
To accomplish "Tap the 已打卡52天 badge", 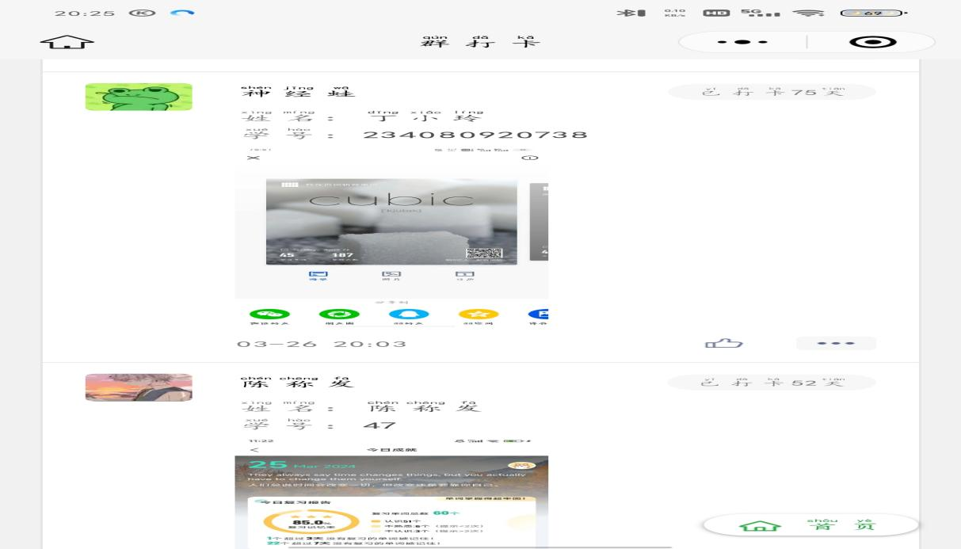I will (772, 383).
